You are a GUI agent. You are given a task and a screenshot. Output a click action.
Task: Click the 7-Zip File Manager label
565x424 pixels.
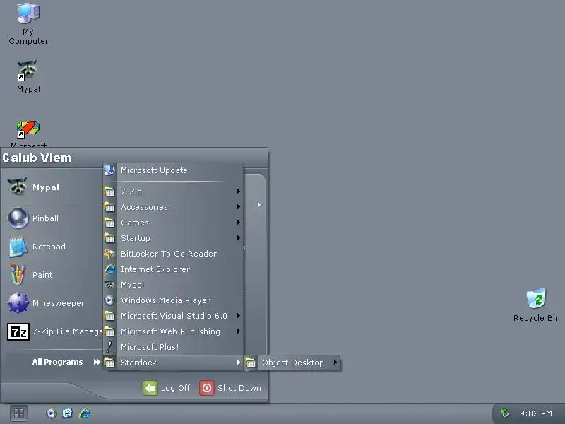[67, 331]
